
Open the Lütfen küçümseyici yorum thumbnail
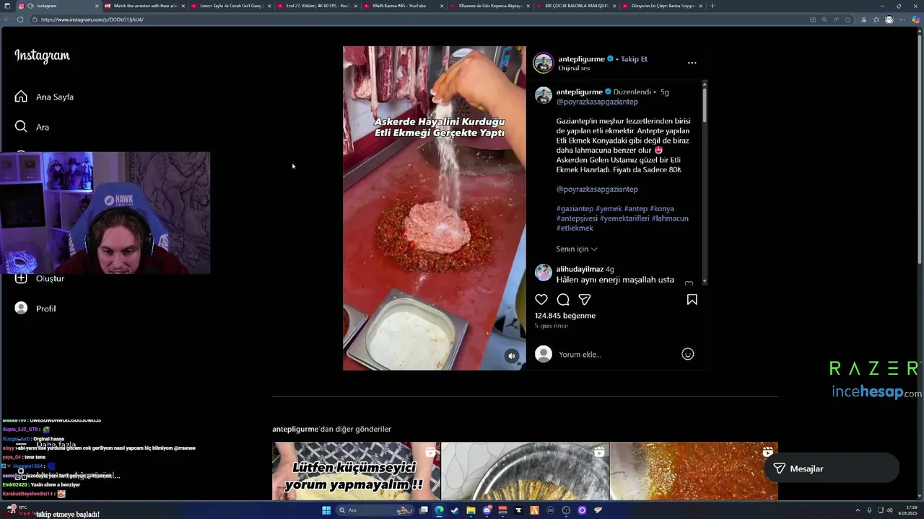click(x=356, y=471)
